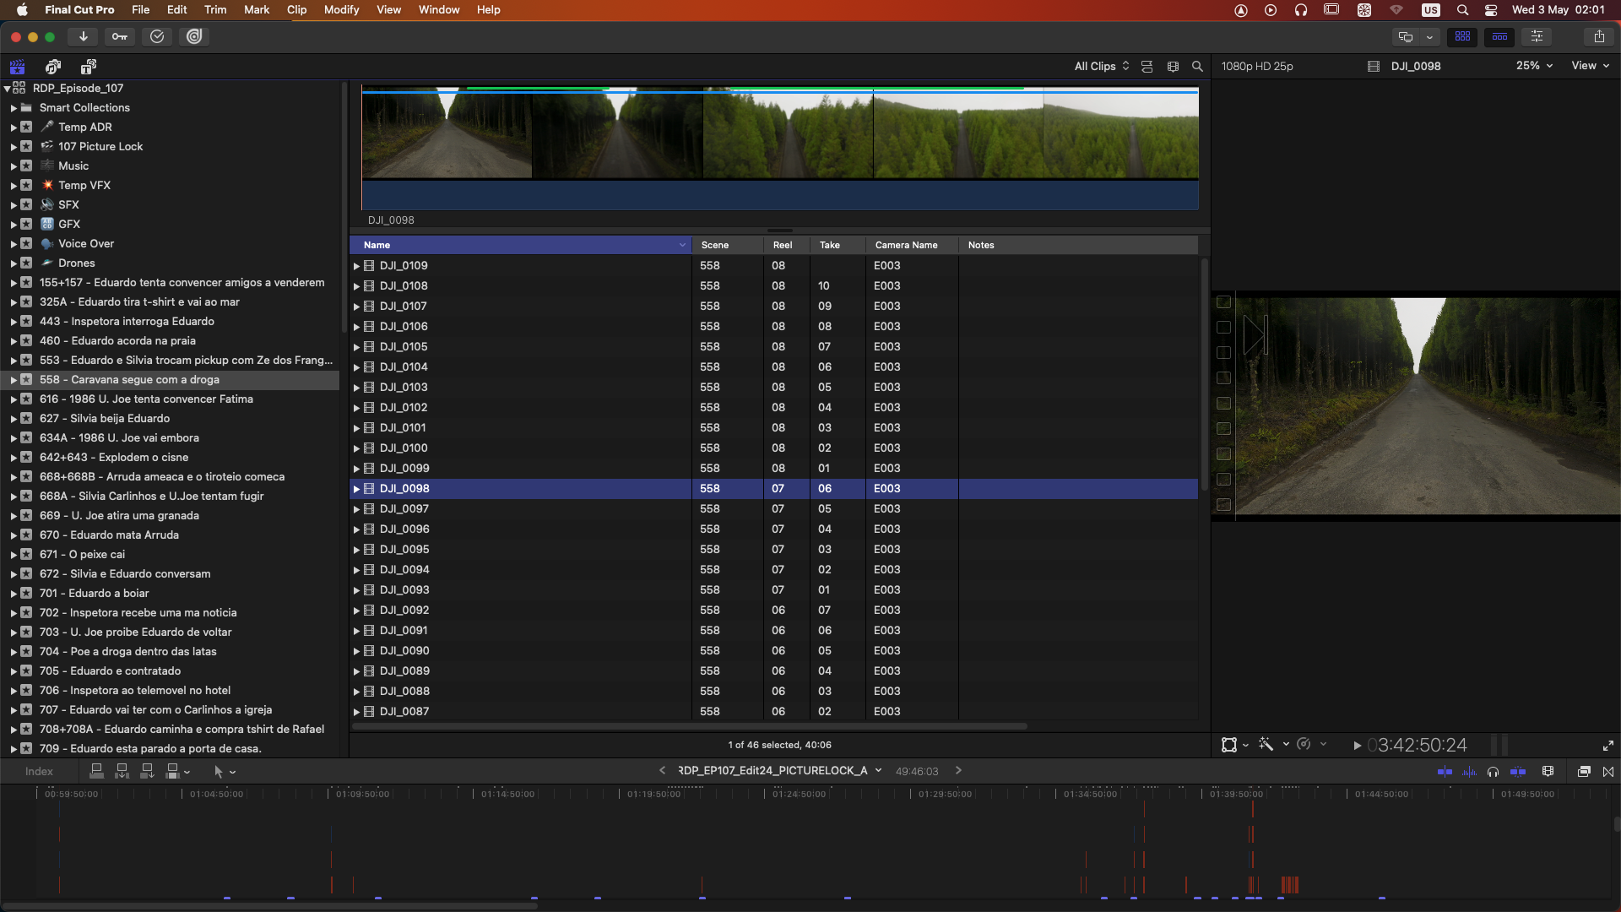This screenshot has height=912, width=1621.
Task: Open the Photos and Audio sidebar
Action: 53,66
